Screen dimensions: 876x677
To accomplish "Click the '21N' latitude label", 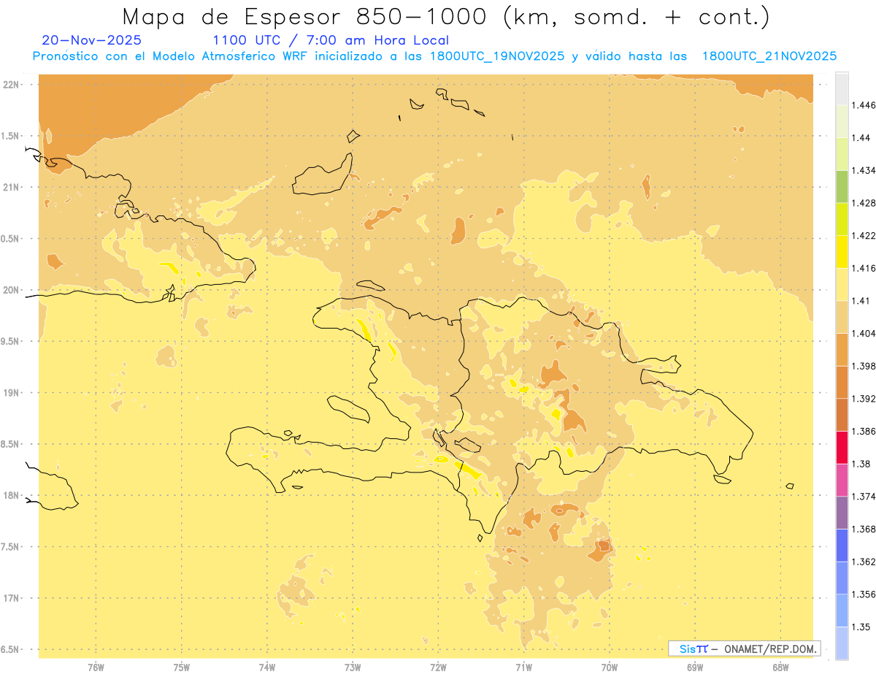I will coord(10,187).
